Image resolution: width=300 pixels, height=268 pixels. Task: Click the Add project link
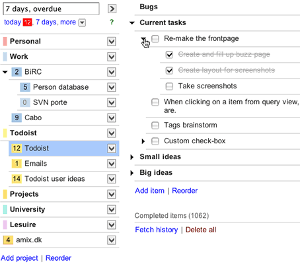[19, 258]
